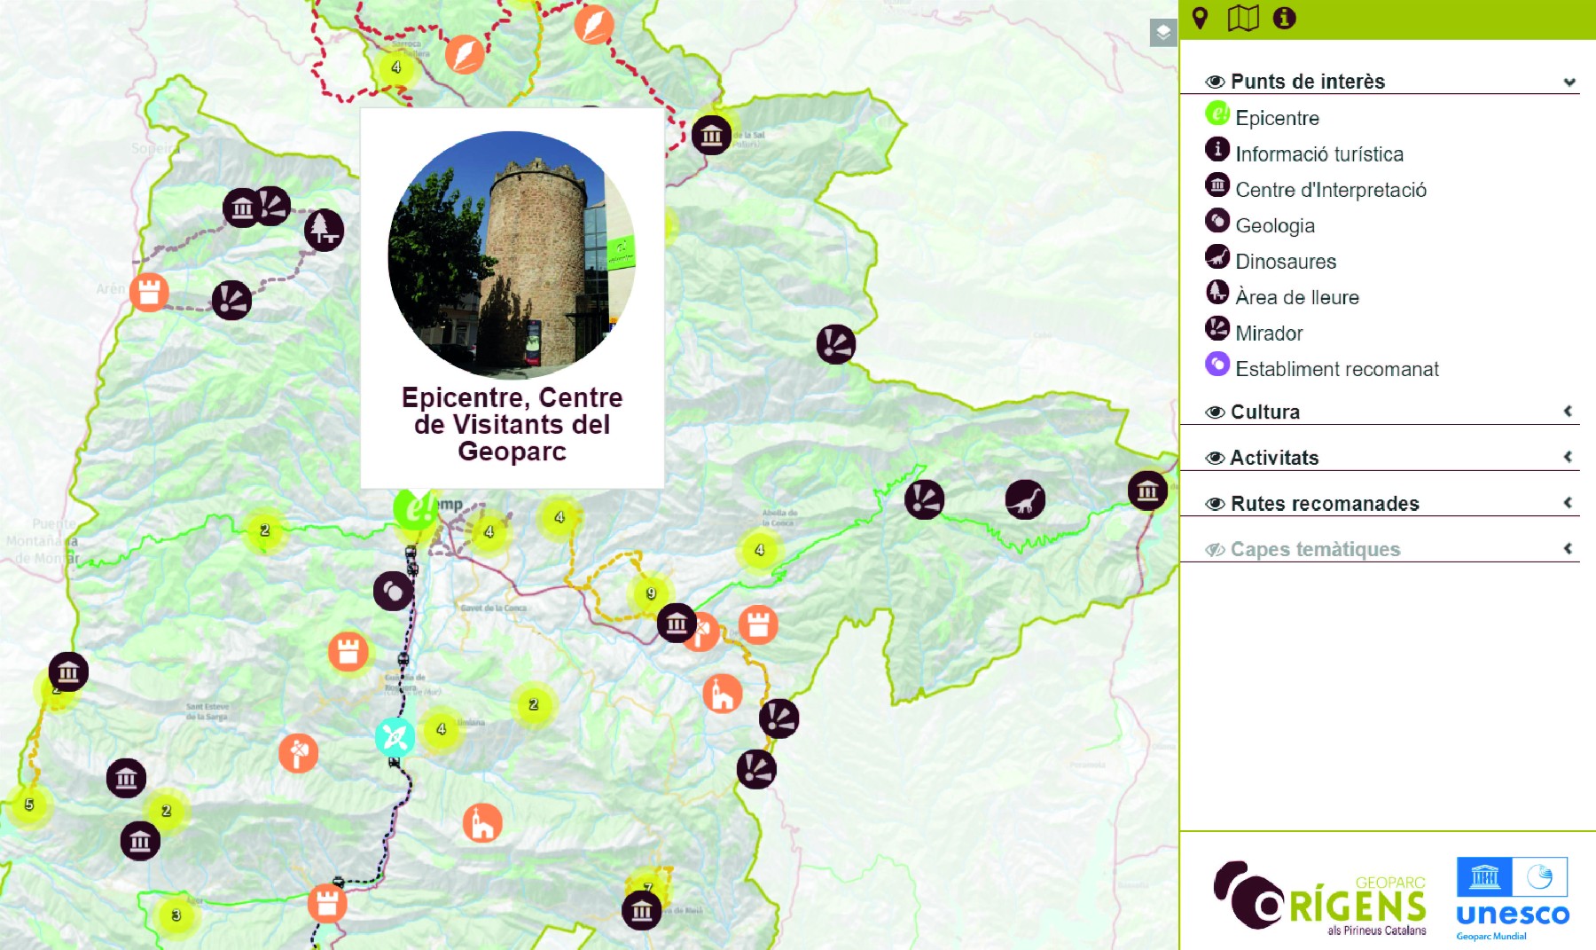Click the tree leisure area map marker
The width and height of the screenshot is (1596, 950).
pyautogui.click(x=324, y=230)
